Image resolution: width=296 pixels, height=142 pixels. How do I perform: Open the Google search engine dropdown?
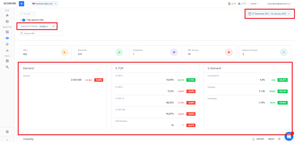click(x=27, y=14)
